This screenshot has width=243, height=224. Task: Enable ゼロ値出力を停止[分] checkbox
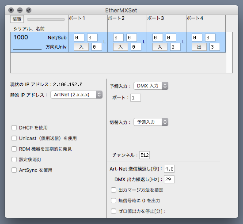(114, 211)
